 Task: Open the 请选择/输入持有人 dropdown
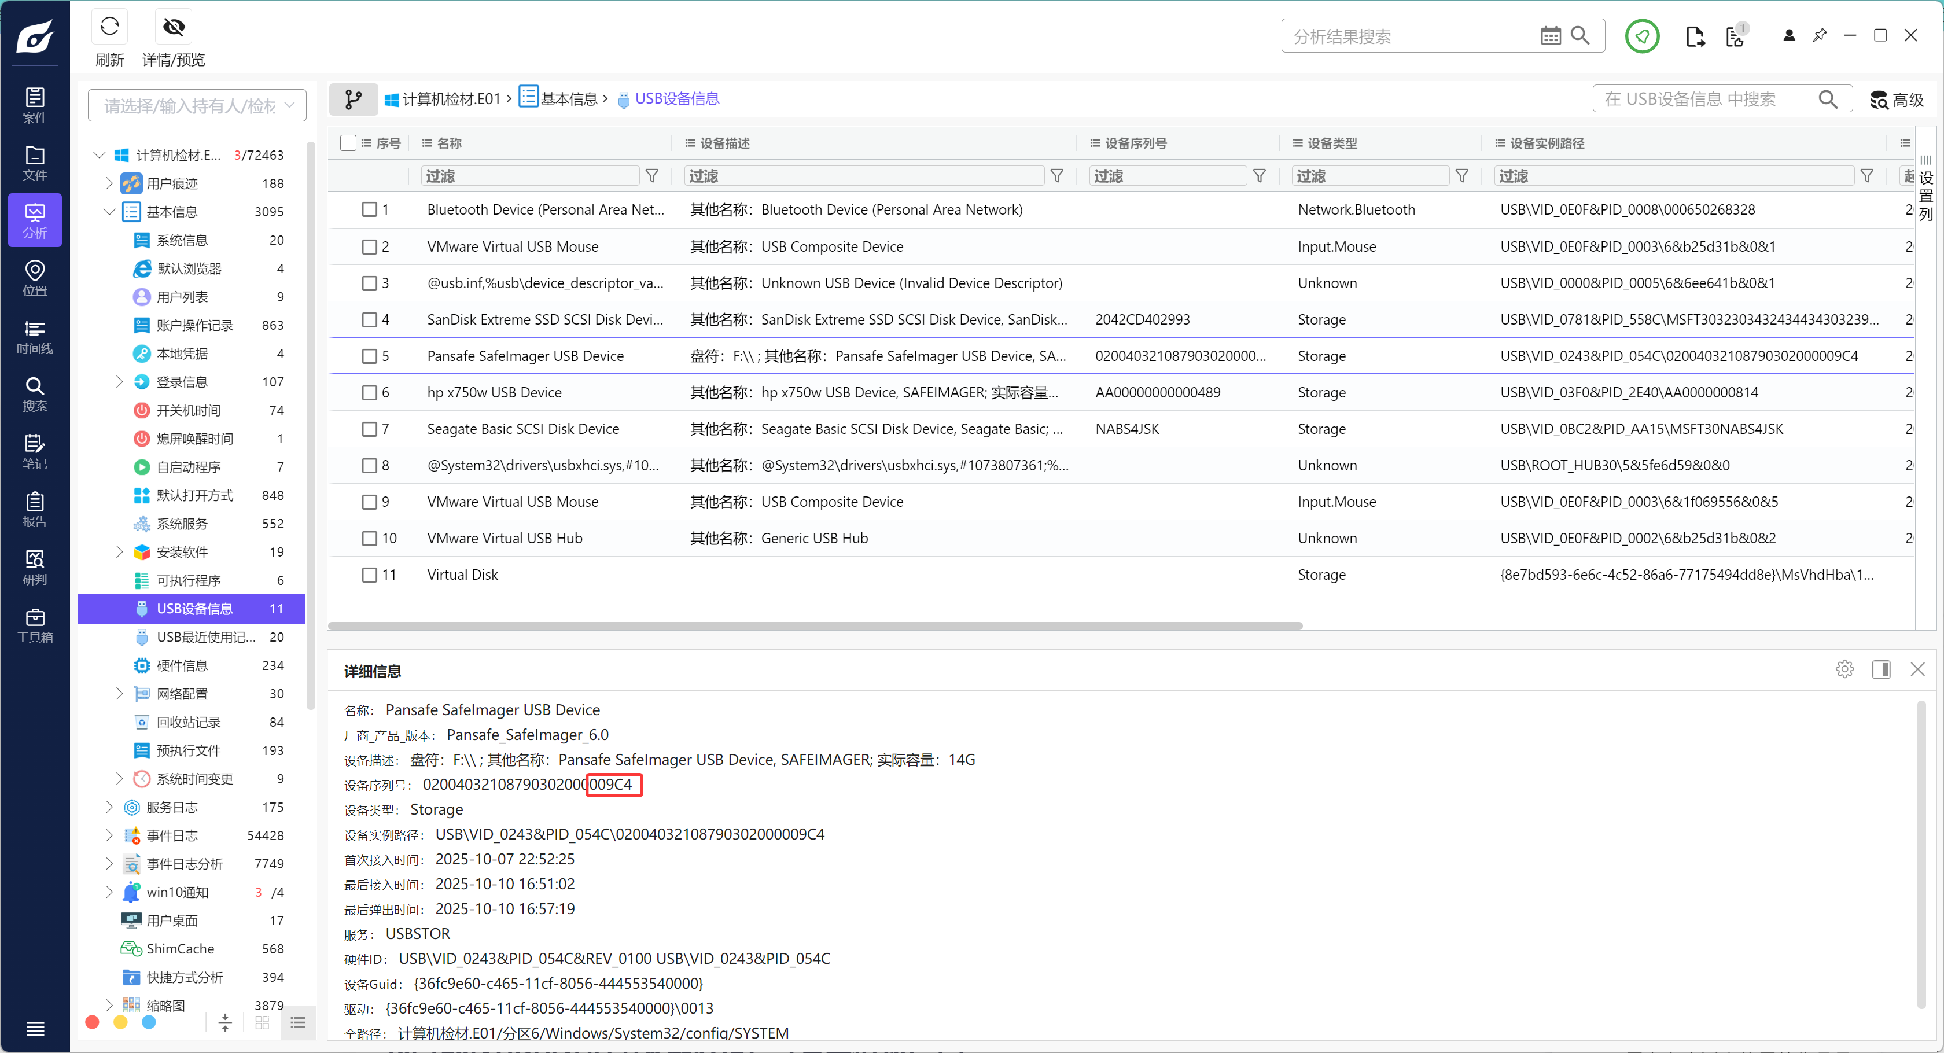coord(197,106)
